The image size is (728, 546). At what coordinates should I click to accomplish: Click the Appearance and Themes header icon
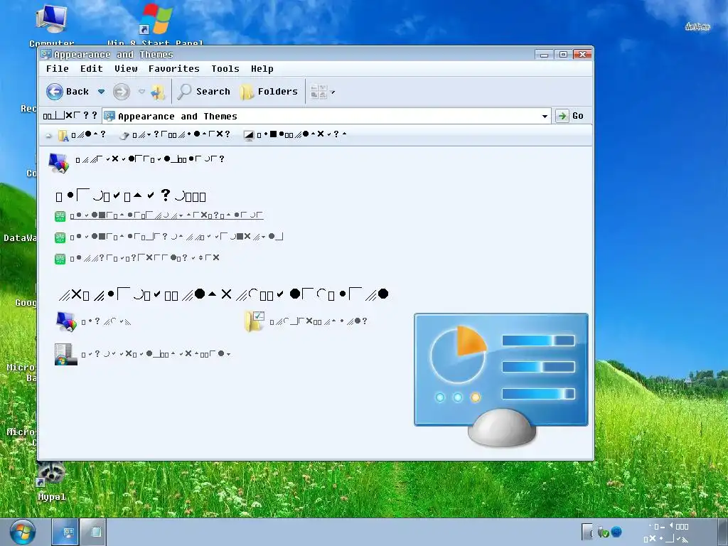58,163
